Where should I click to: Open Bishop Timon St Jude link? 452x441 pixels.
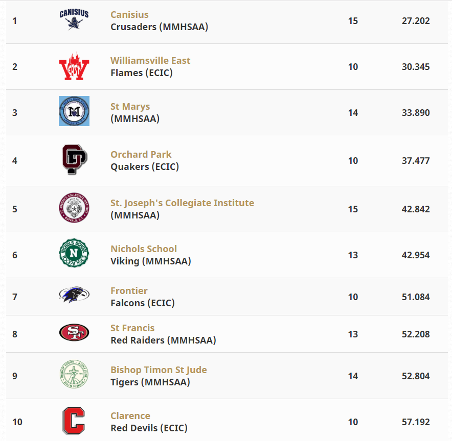159,370
